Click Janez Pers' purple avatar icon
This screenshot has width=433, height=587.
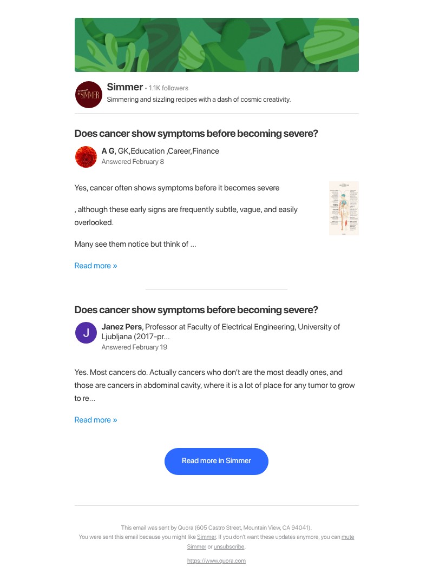pos(86,333)
